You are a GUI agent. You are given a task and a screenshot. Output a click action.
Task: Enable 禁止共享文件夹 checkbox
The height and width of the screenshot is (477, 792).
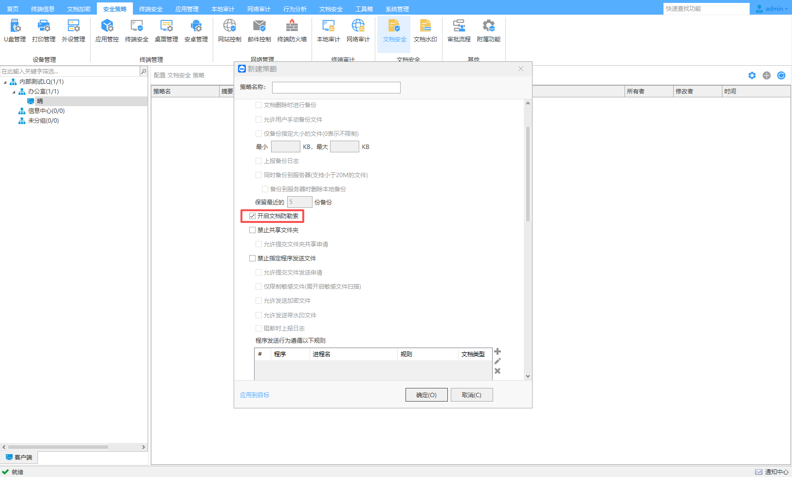point(252,230)
